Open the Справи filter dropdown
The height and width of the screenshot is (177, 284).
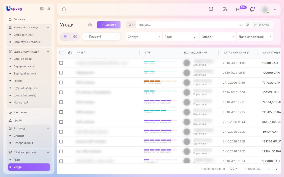218,37
